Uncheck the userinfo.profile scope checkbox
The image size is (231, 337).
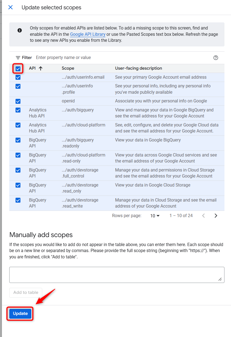(x=18, y=86)
